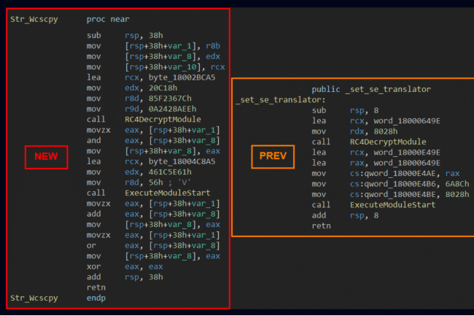Viewport: 474px width, 316px height.
Task: Select the 'add rsp, 38h' instruction
Action: click(125, 277)
